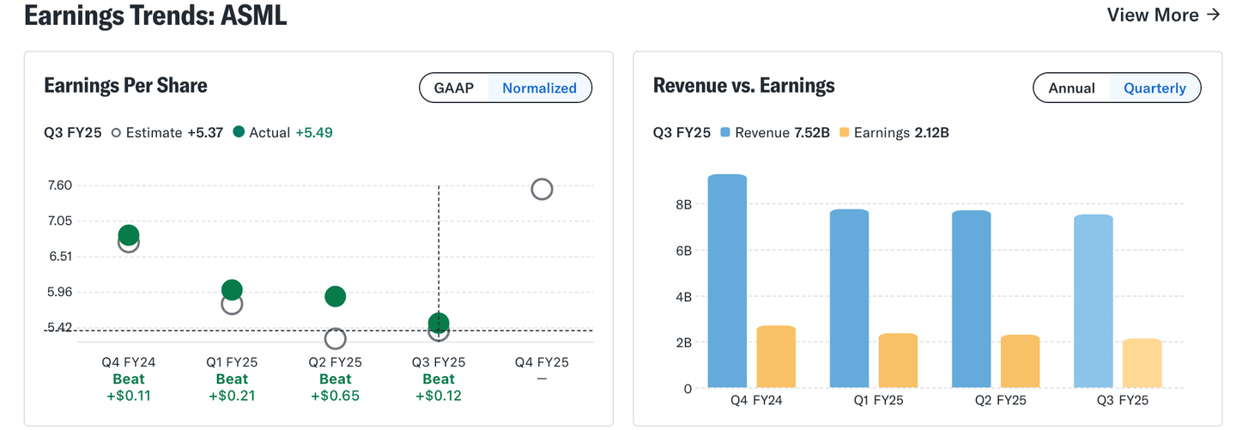Viewport: 1236px width, 430px height.
Task: Click Q4 FY25 estimate circle near 7.60
Action: point(542,189)
